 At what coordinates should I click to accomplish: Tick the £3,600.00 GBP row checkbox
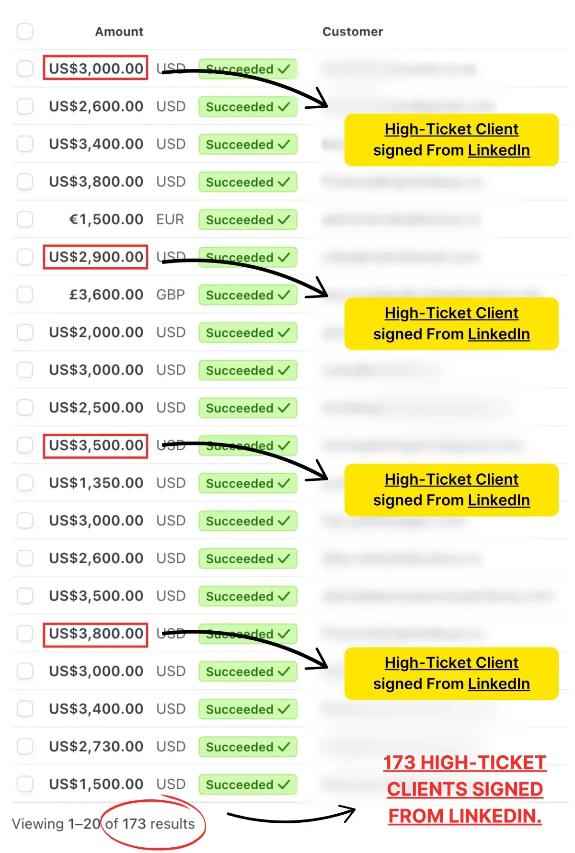[x=25, y=295]
